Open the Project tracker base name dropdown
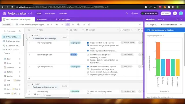The image size is (185, 104). tap(28, 14)
